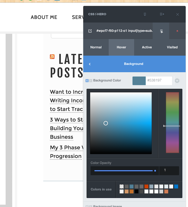Click the opacity value field showing 1
The width and height of the screenshot is (188, 207).
(x=169, y=171)
